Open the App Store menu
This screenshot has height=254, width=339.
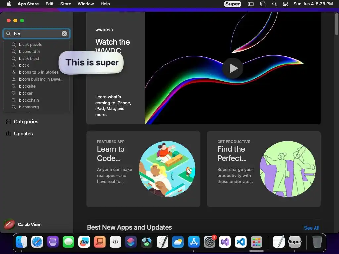coord(28,4)
